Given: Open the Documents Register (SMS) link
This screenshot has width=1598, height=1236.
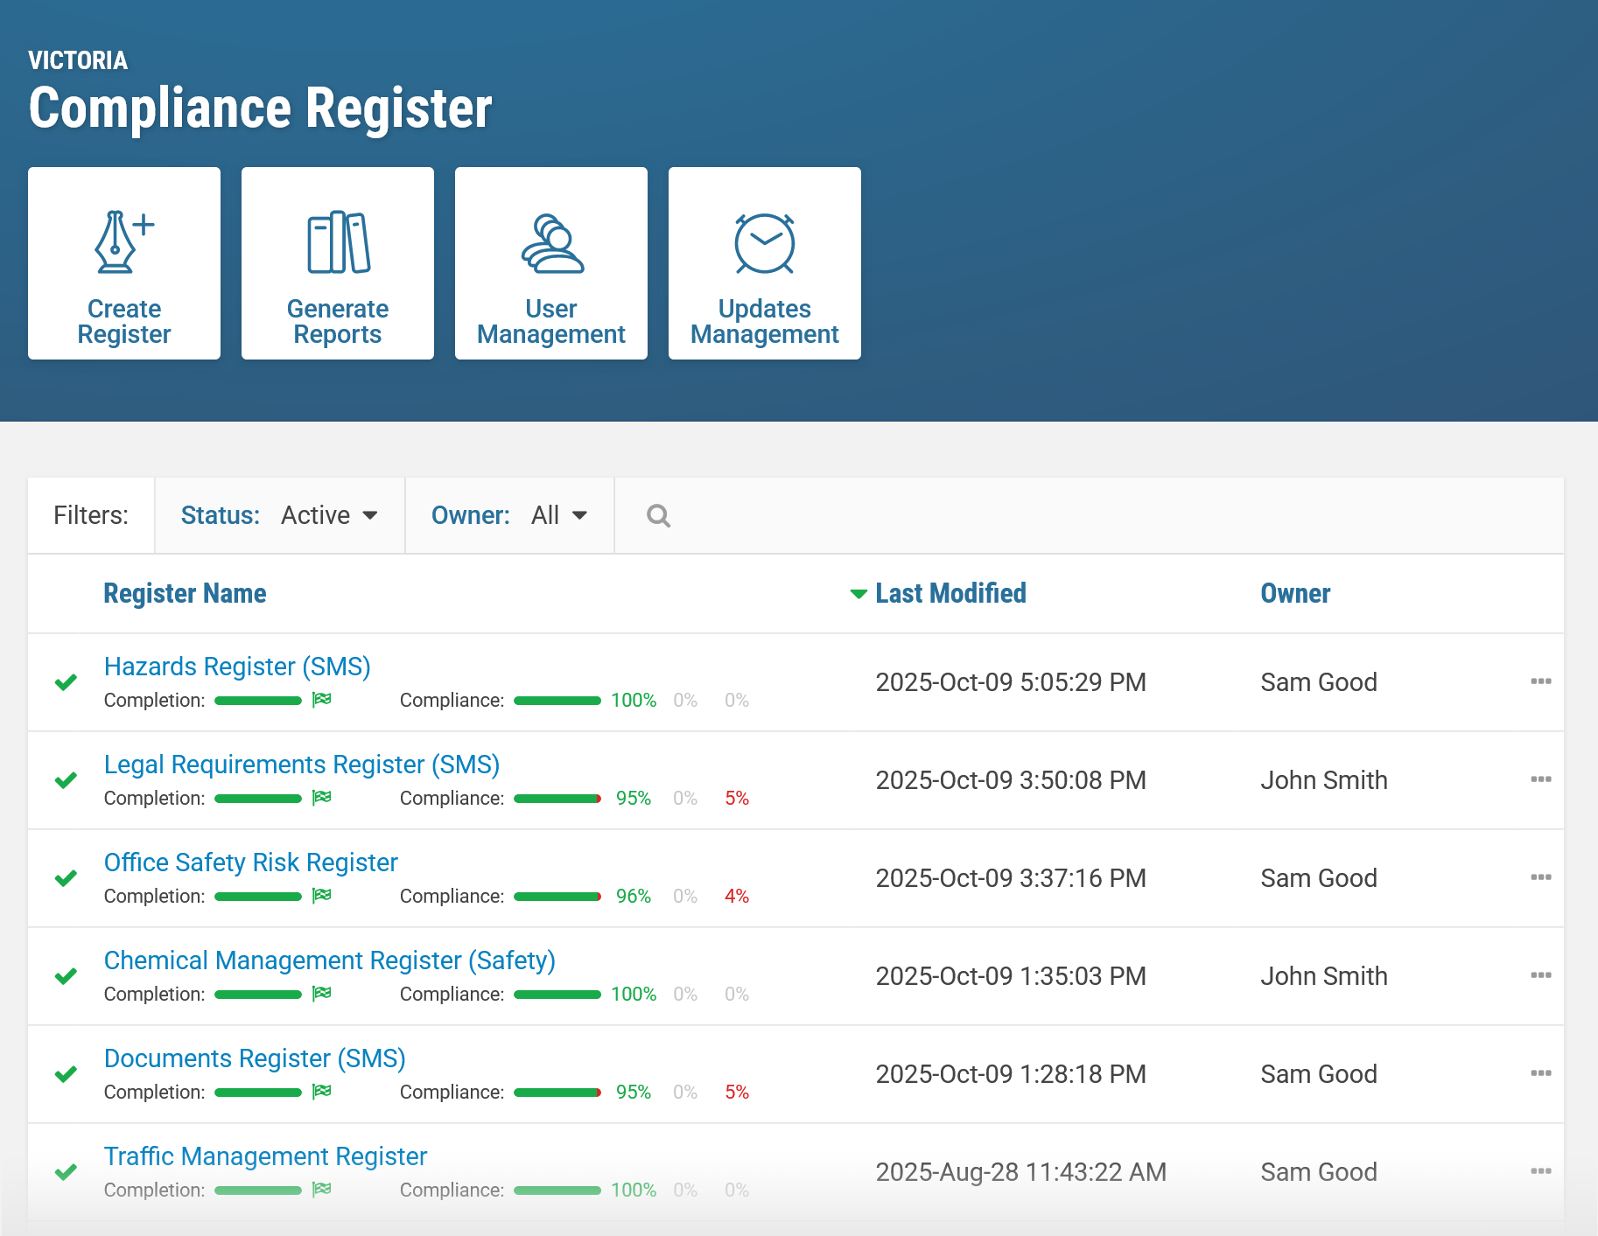Looking at the screenshot, I should click(255, 1058).
